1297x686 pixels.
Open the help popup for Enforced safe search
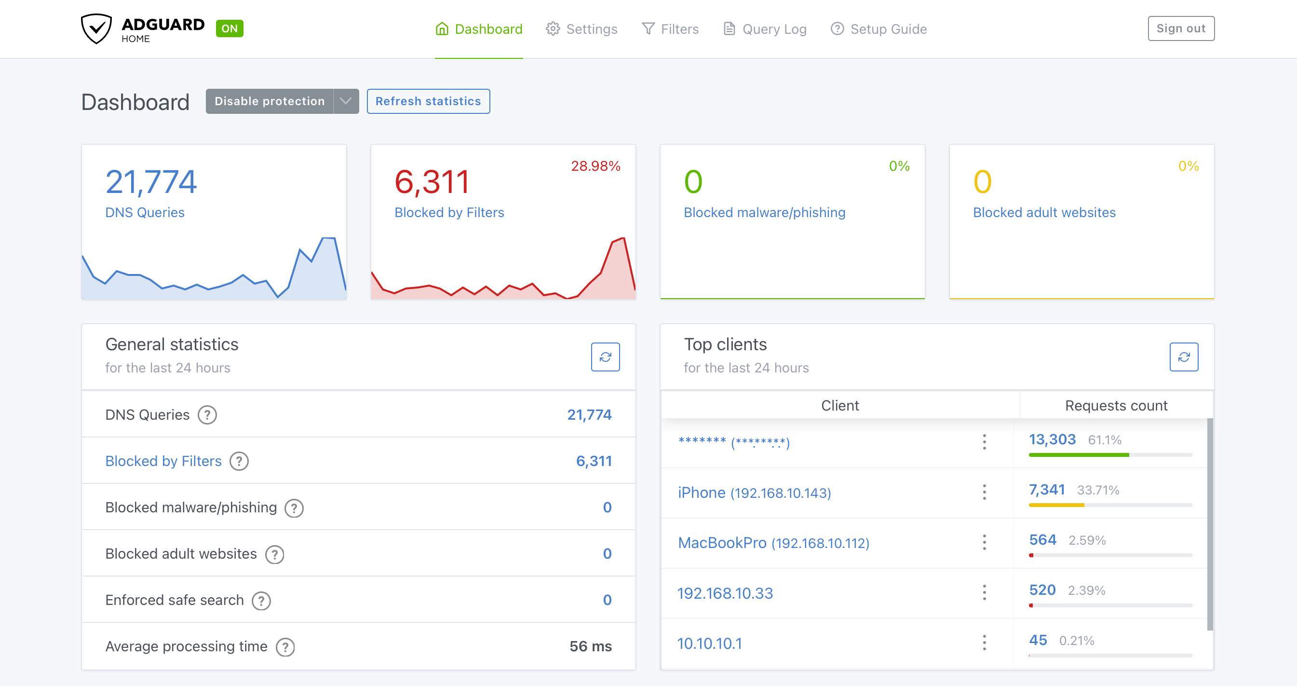[261, 601]
